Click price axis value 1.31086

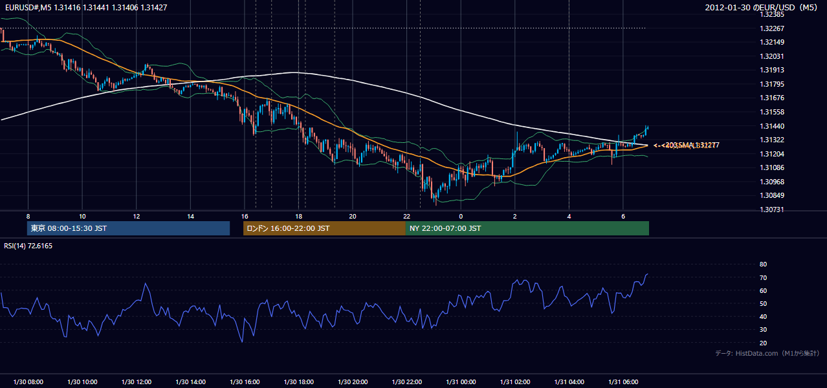tap(772, 167)
